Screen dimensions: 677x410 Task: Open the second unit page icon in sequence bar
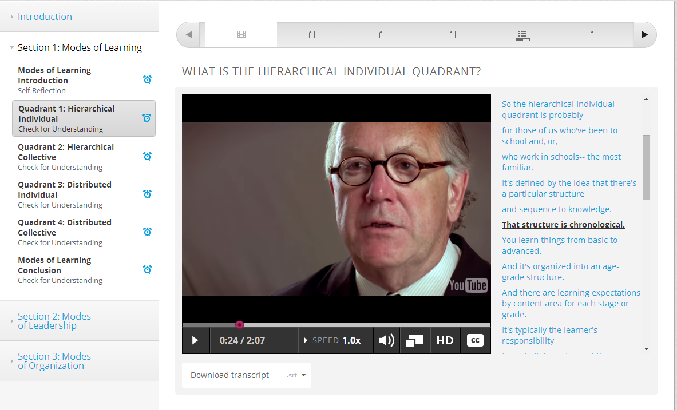click(382, 35)
